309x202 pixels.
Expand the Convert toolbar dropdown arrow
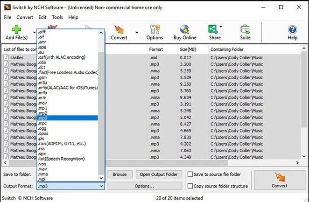[137, 33]
